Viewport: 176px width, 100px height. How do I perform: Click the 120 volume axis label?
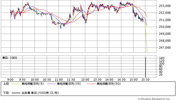(162, 61)
